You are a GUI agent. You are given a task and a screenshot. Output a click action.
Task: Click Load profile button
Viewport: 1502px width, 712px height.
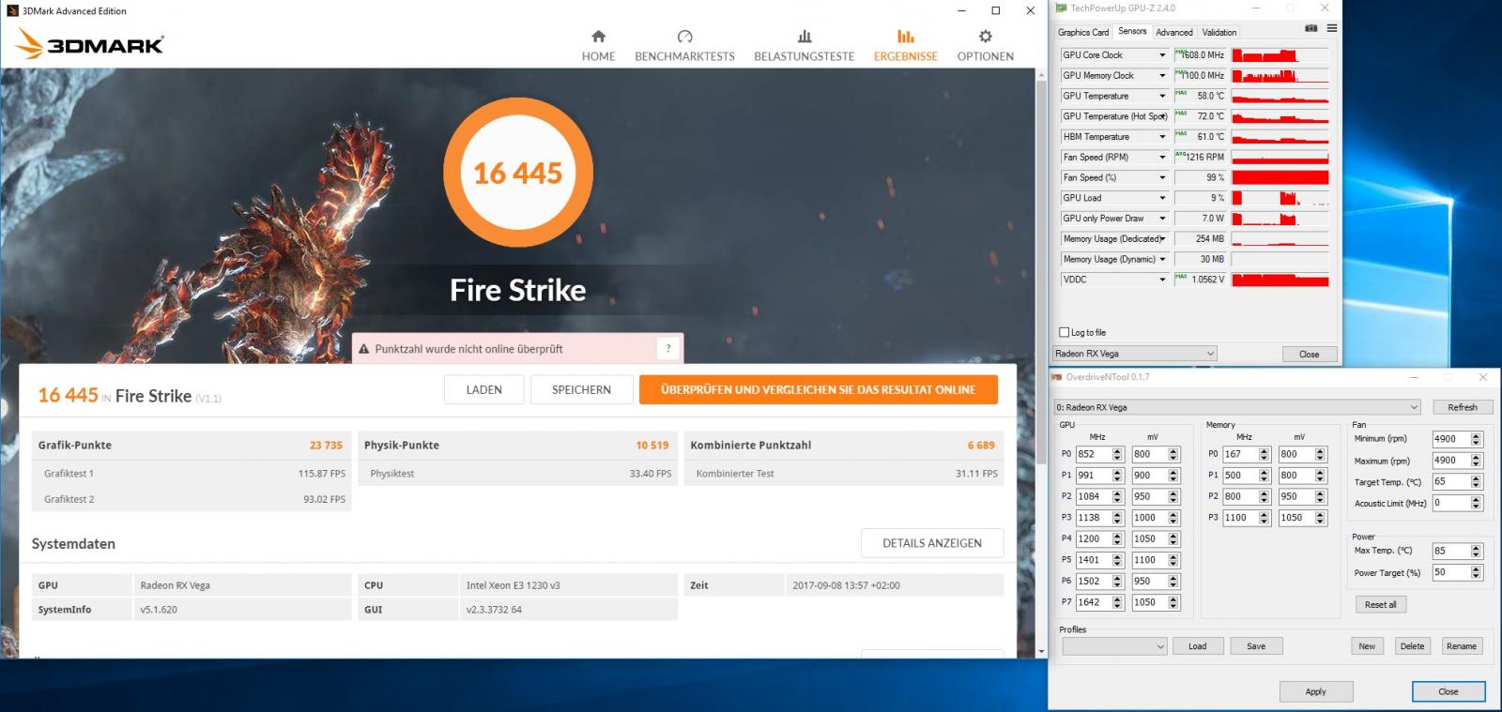click(1197, 646)
